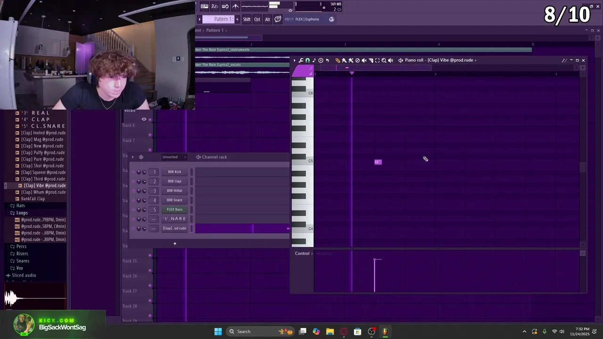Click the 808 Snare channel pan knob
Image resolution: width=603 pixels, height=339 pixels.
[x=139, y=200]
